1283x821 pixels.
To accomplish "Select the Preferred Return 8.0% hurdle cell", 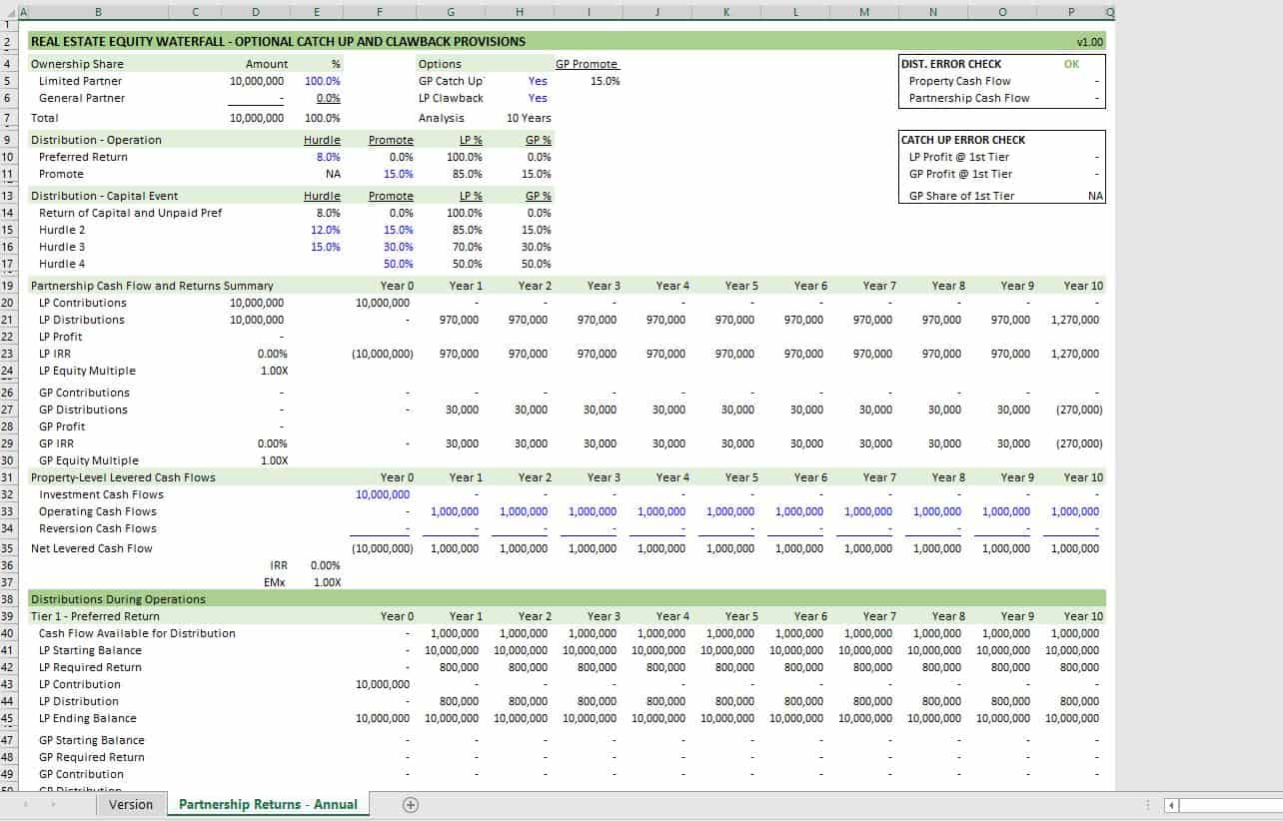I will coord(328,157).
